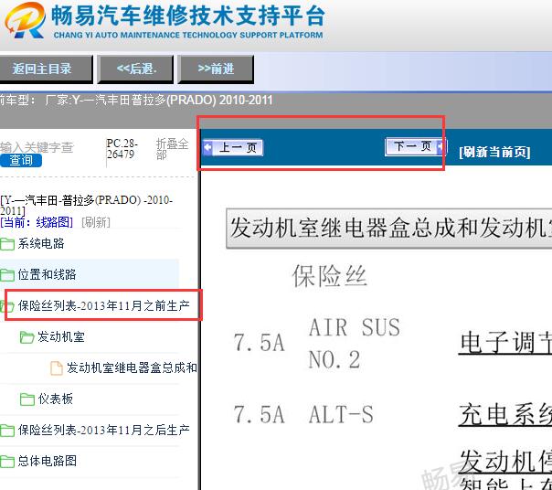The height and width of the screenshot is (490, 552).
Task: Expand 仪表板 folder
Action: 55,399
